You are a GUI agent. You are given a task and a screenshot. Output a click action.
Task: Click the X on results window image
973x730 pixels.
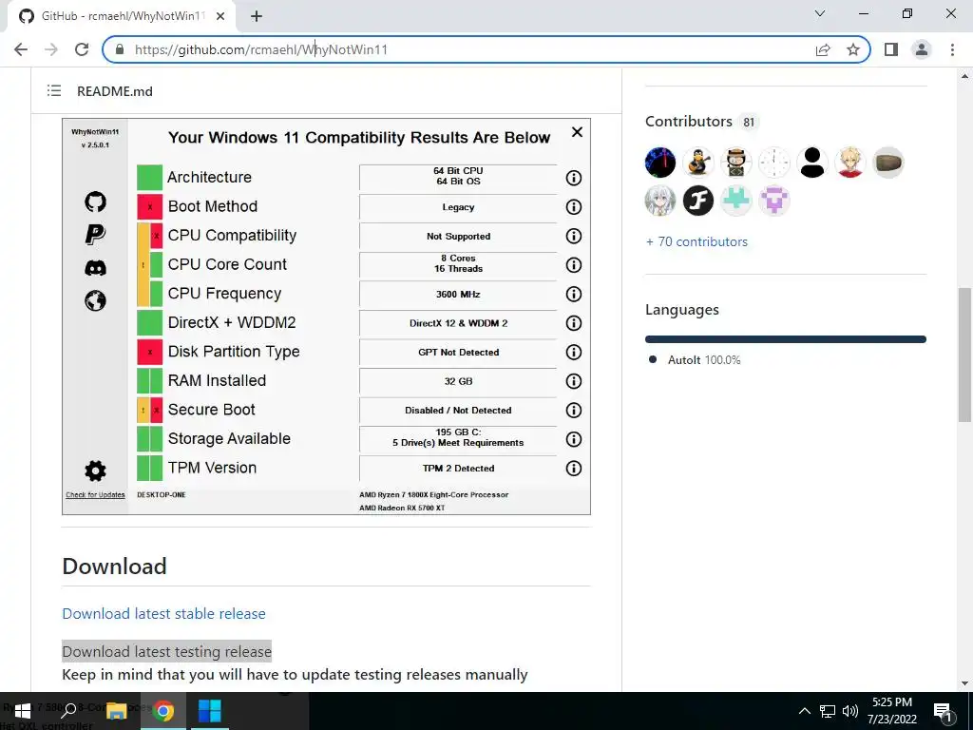pos(577,131)
